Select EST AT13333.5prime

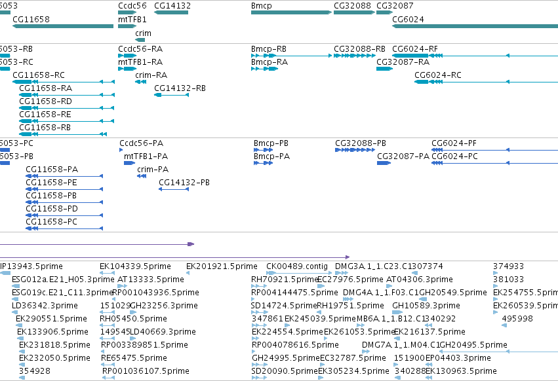coord(122,286)
